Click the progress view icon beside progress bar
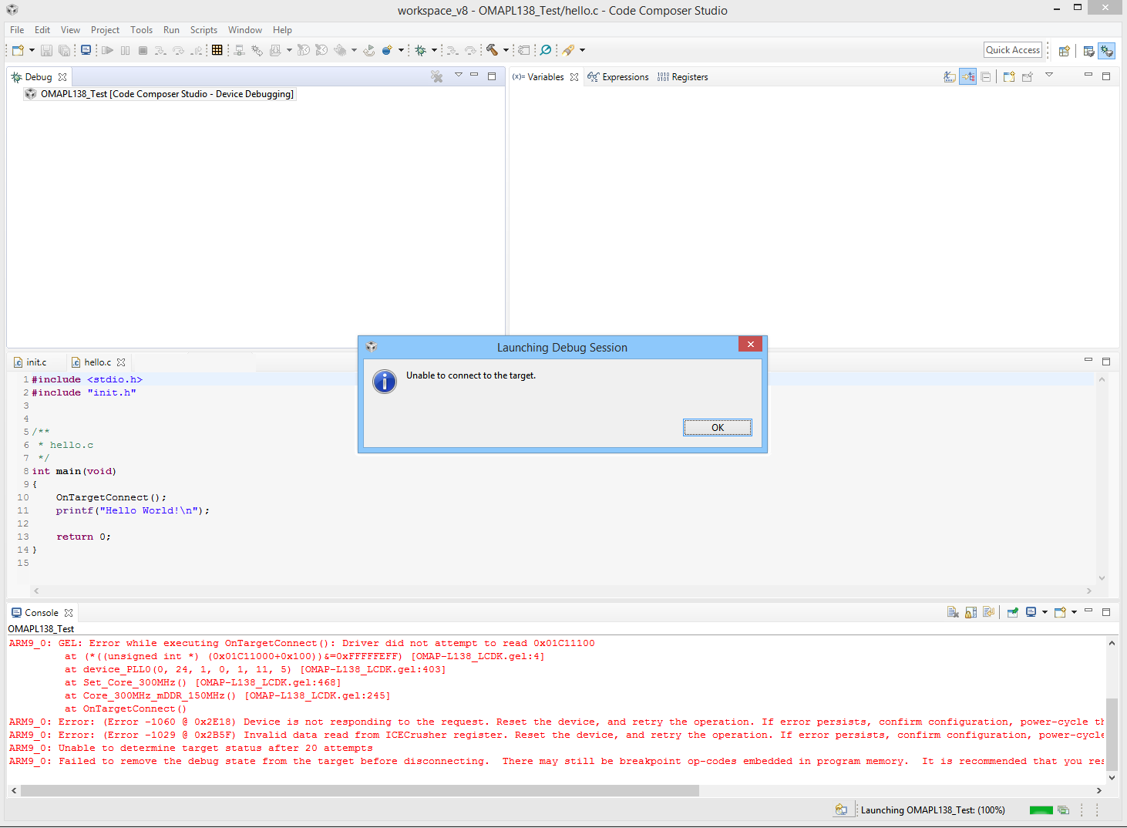The height and width of the screenshot is (828, 1127). [x=1064, y=810]
